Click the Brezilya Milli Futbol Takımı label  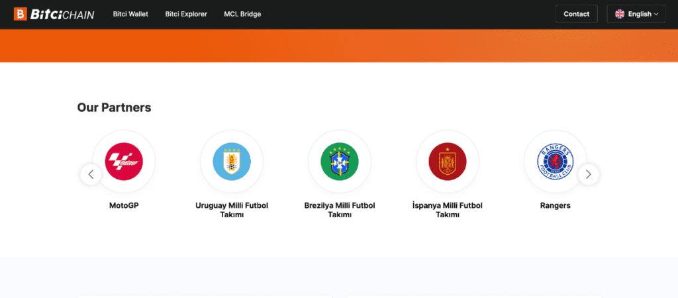point(340,210)
